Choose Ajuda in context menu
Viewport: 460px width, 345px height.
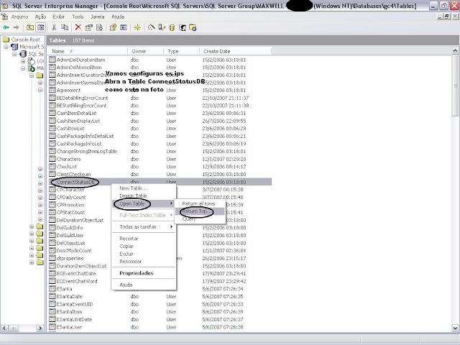[x=144, y=285]
